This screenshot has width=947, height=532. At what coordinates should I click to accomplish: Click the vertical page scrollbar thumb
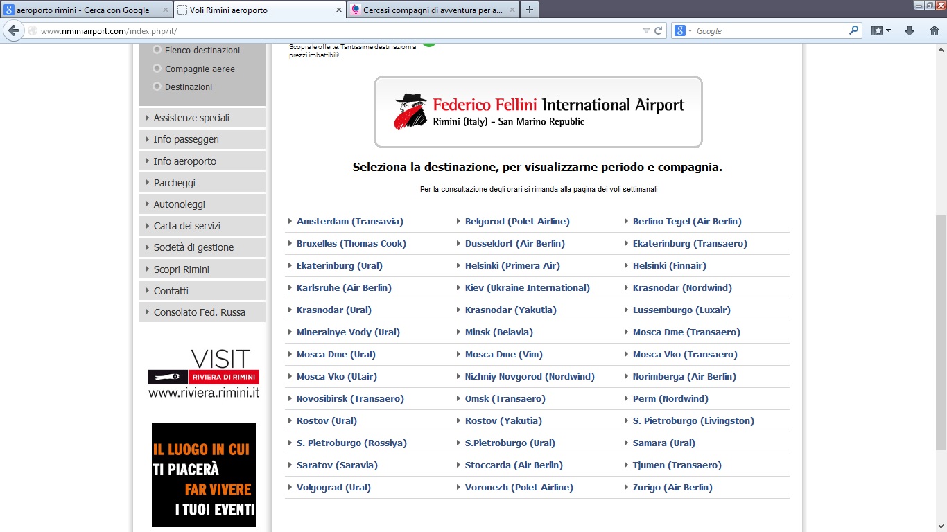[x=941, y=332]
